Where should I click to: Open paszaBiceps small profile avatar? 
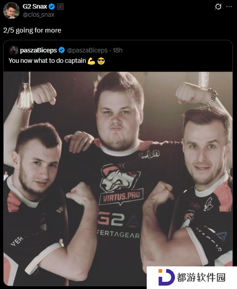[x=14, y=50]
